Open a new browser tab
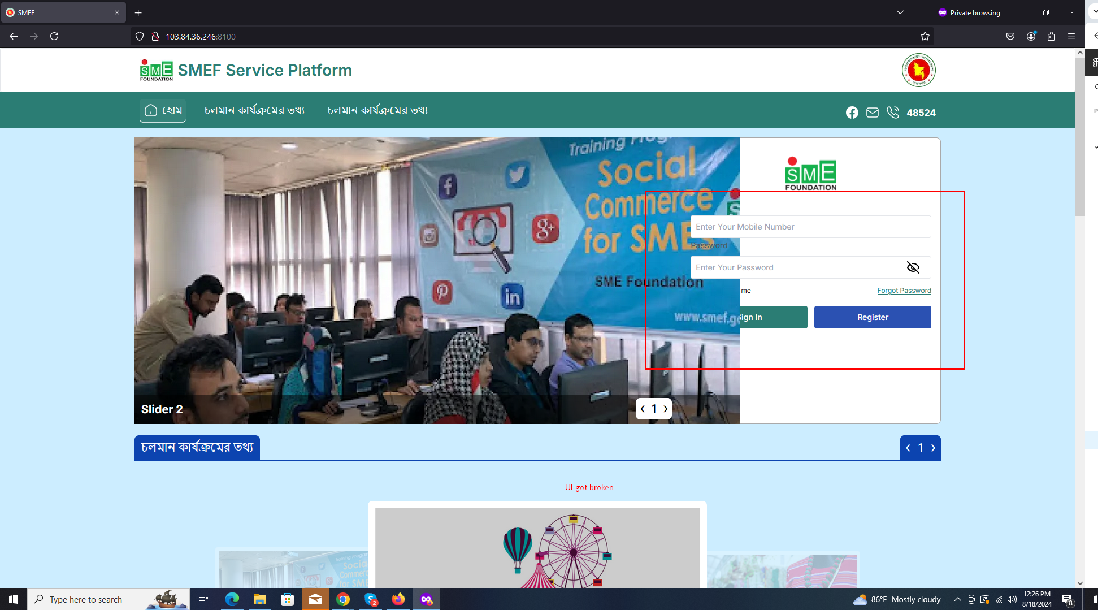Viewport: 1098px width, 610px height. coord(138,12)
